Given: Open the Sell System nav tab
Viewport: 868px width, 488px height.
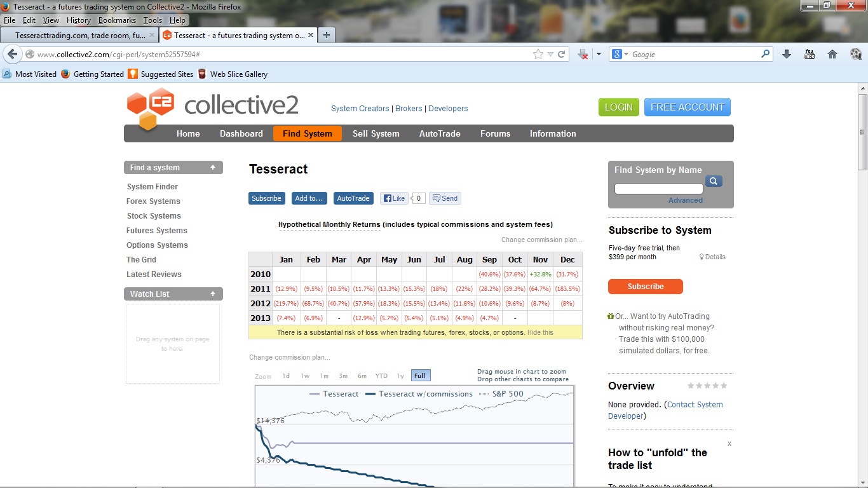Looking at the screenshot, I should pos(376,133).
